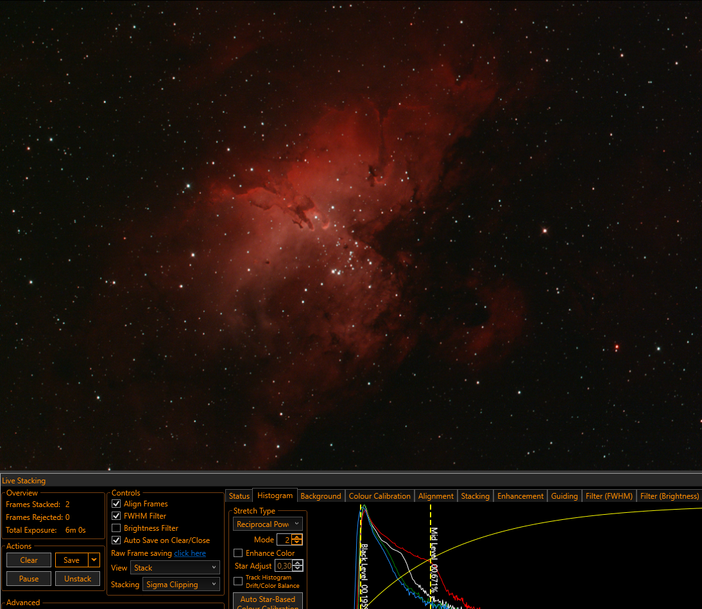Click the Unstack button

point(78,579)
